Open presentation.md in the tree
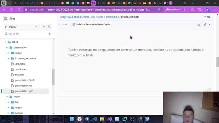Viewport: 219px width, 123px height. (x=24, y=86)
